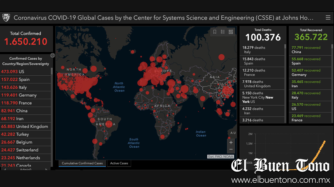
Task: Select the 26.570 recovered US row
Action: [310, 107]
